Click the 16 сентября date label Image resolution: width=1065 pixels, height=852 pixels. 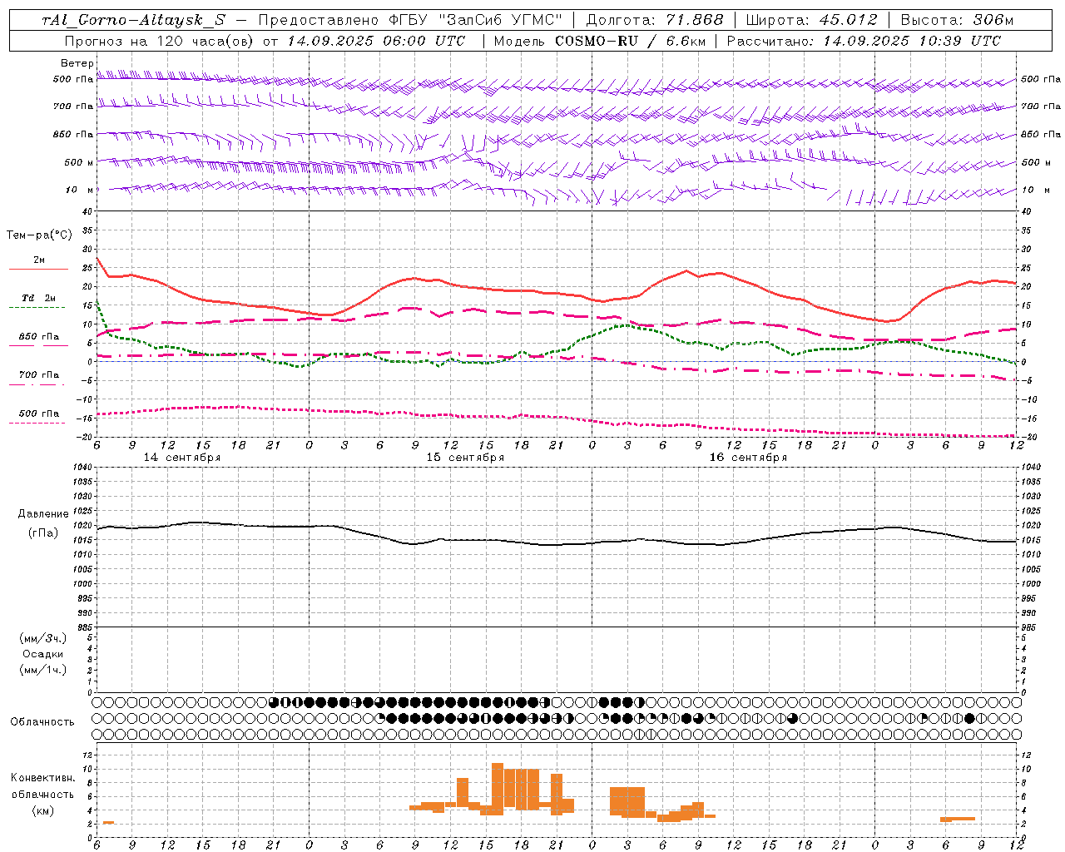click(748, 458)
